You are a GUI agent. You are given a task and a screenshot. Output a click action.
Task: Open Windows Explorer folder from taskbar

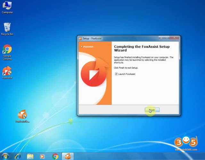click(x=30, y=156)
